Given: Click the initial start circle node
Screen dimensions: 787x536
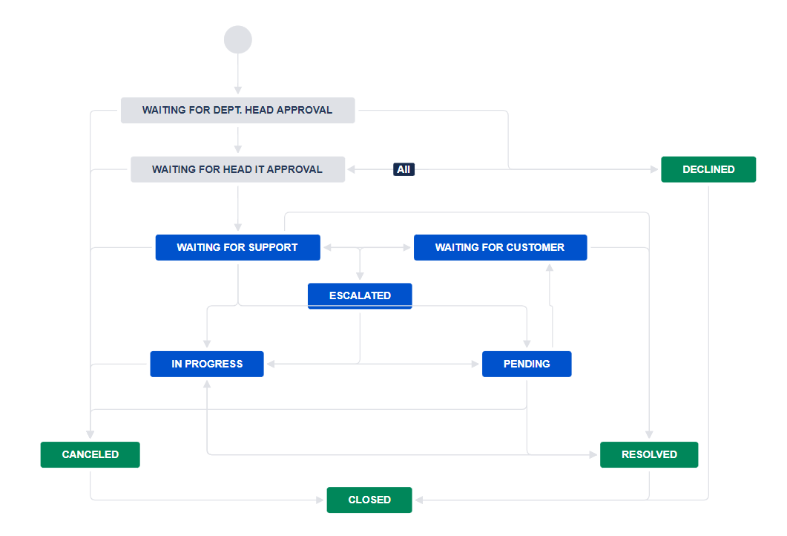Looking at the screenshot, I should [x=238, y=39].
